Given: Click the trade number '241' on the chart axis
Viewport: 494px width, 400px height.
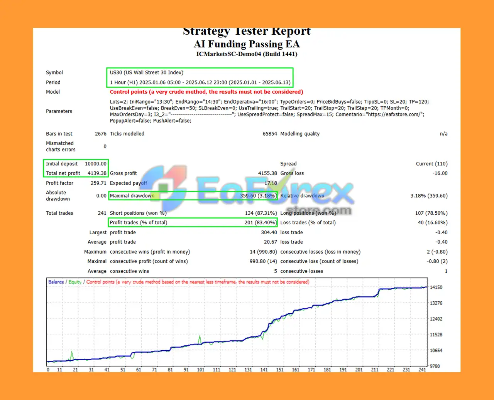Looking at the screenshot, I should [422, 370].
